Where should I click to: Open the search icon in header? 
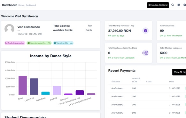point(173,5)
